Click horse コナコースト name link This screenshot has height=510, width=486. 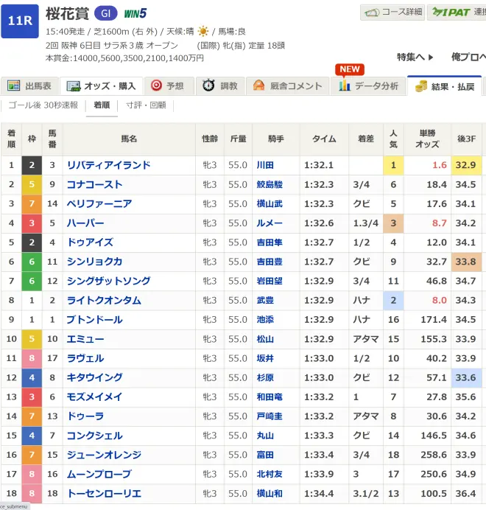click(x=94, y=184)
